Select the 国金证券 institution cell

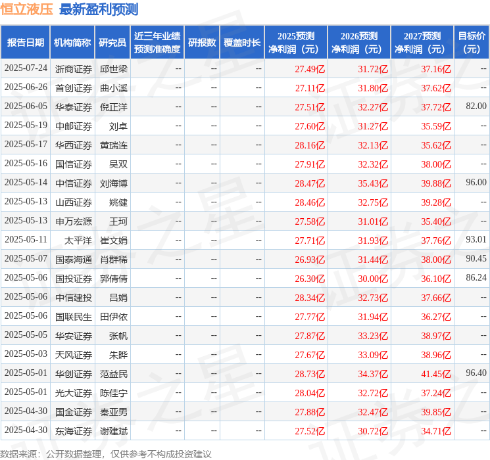[x=74, y=412]
